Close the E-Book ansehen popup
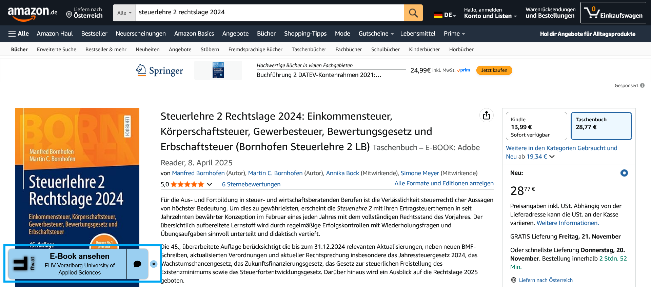This screenshot has width=651, height=287. click(154, 264)
